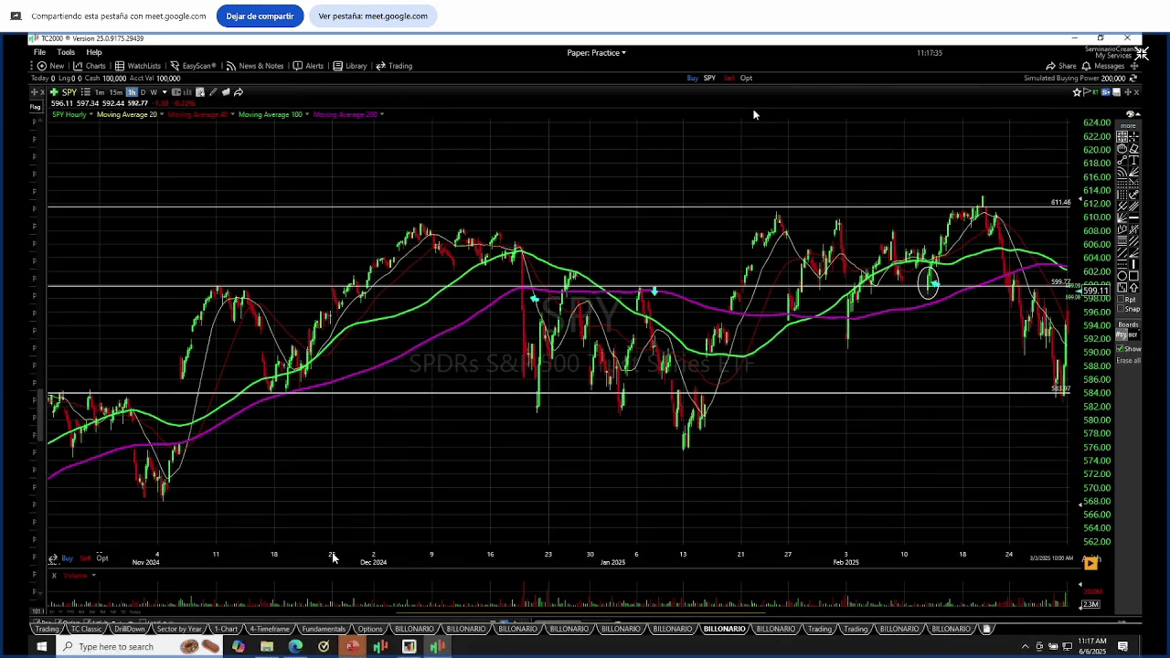Viewport: 1170px width, 658px height.
Task: Open the Paper: Practice account dropdown
Action: (x=596, y=53)
